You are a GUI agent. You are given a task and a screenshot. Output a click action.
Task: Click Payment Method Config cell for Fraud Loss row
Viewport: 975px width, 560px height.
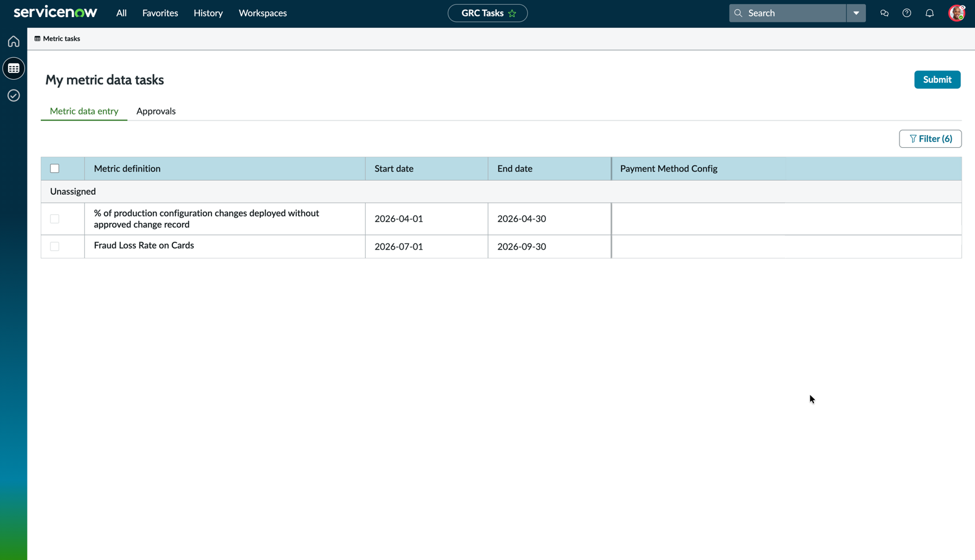tap(786, 247)
